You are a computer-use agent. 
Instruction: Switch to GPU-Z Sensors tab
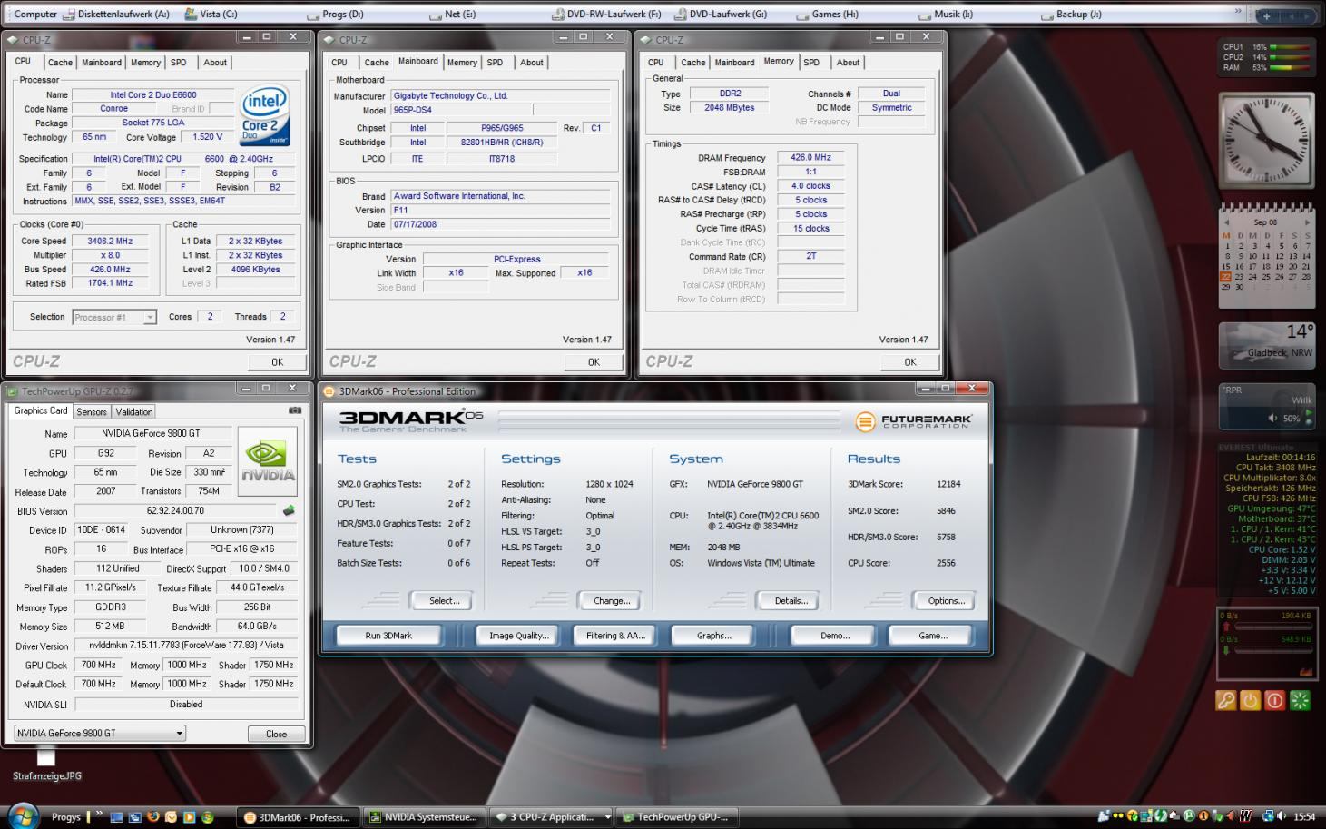92,412
